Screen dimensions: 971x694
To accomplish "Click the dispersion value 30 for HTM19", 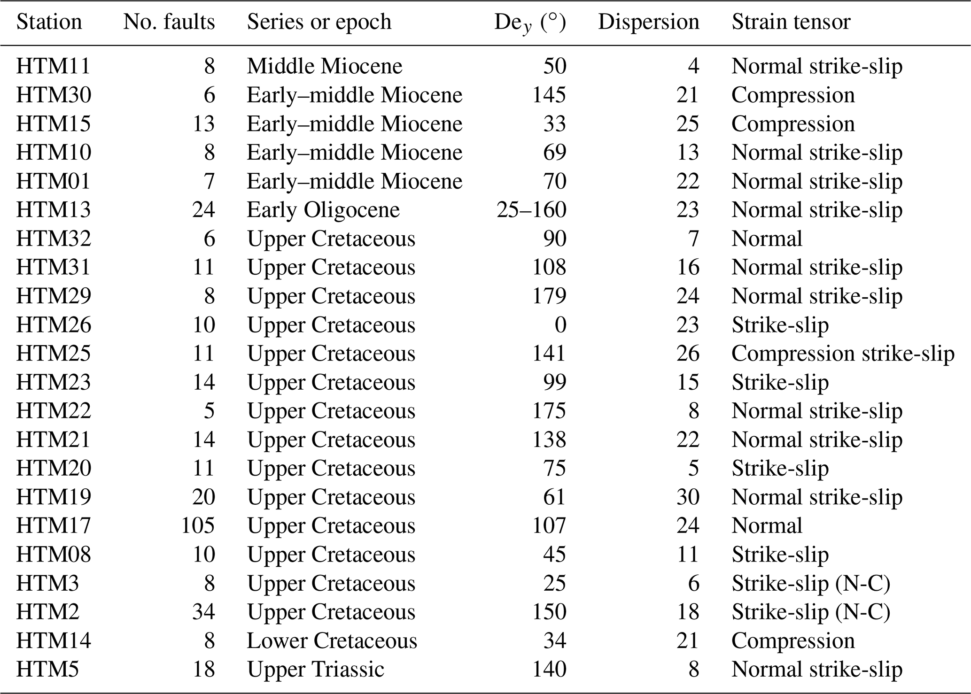I will click(688, 497).
